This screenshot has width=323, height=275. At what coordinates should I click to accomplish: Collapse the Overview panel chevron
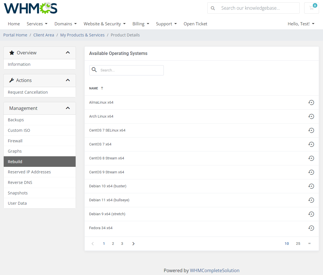click(68, 53)
